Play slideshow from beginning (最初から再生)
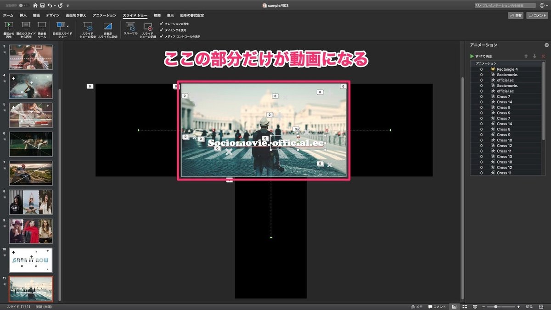The image size is (551, 310). (x=9, y=30)
